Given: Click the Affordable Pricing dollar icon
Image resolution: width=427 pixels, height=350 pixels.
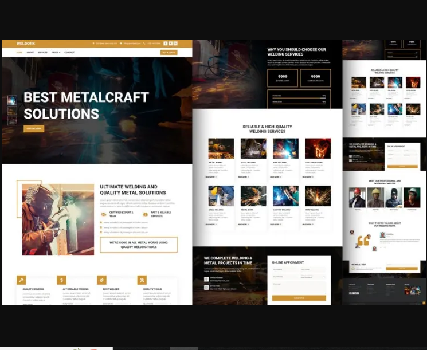Looking at the screenshot, I should (61, 280).
